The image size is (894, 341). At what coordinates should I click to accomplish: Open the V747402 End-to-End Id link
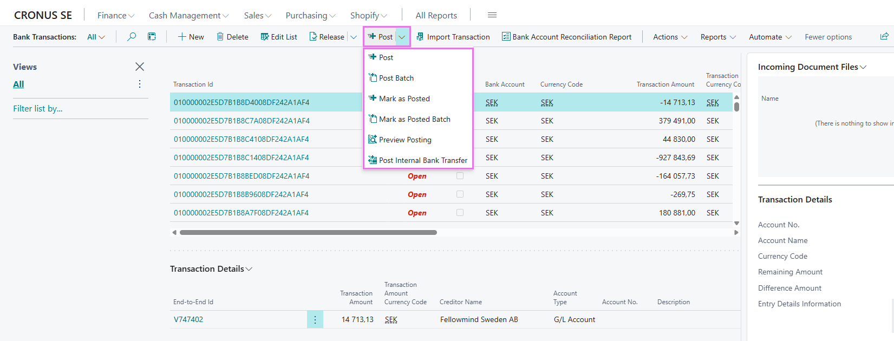point(188,319)
